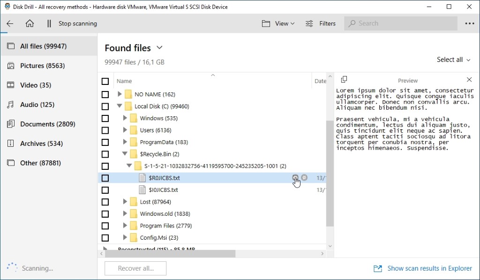Open the Select all dropdown
Viewport: 480px width, 280px height.
(453, 60)
